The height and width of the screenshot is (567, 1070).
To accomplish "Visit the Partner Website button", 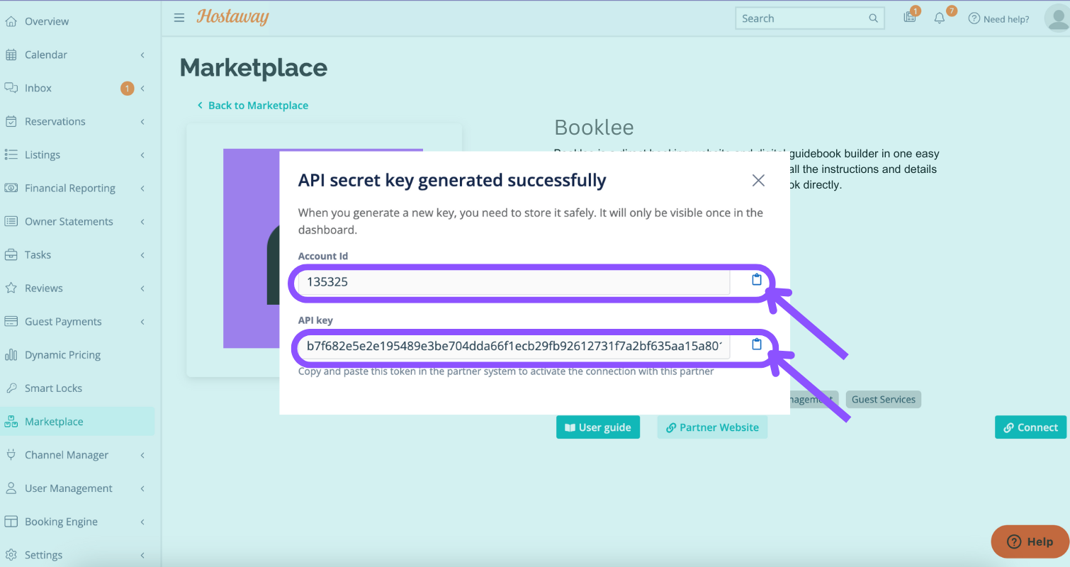I will click(x=712, y=427).
